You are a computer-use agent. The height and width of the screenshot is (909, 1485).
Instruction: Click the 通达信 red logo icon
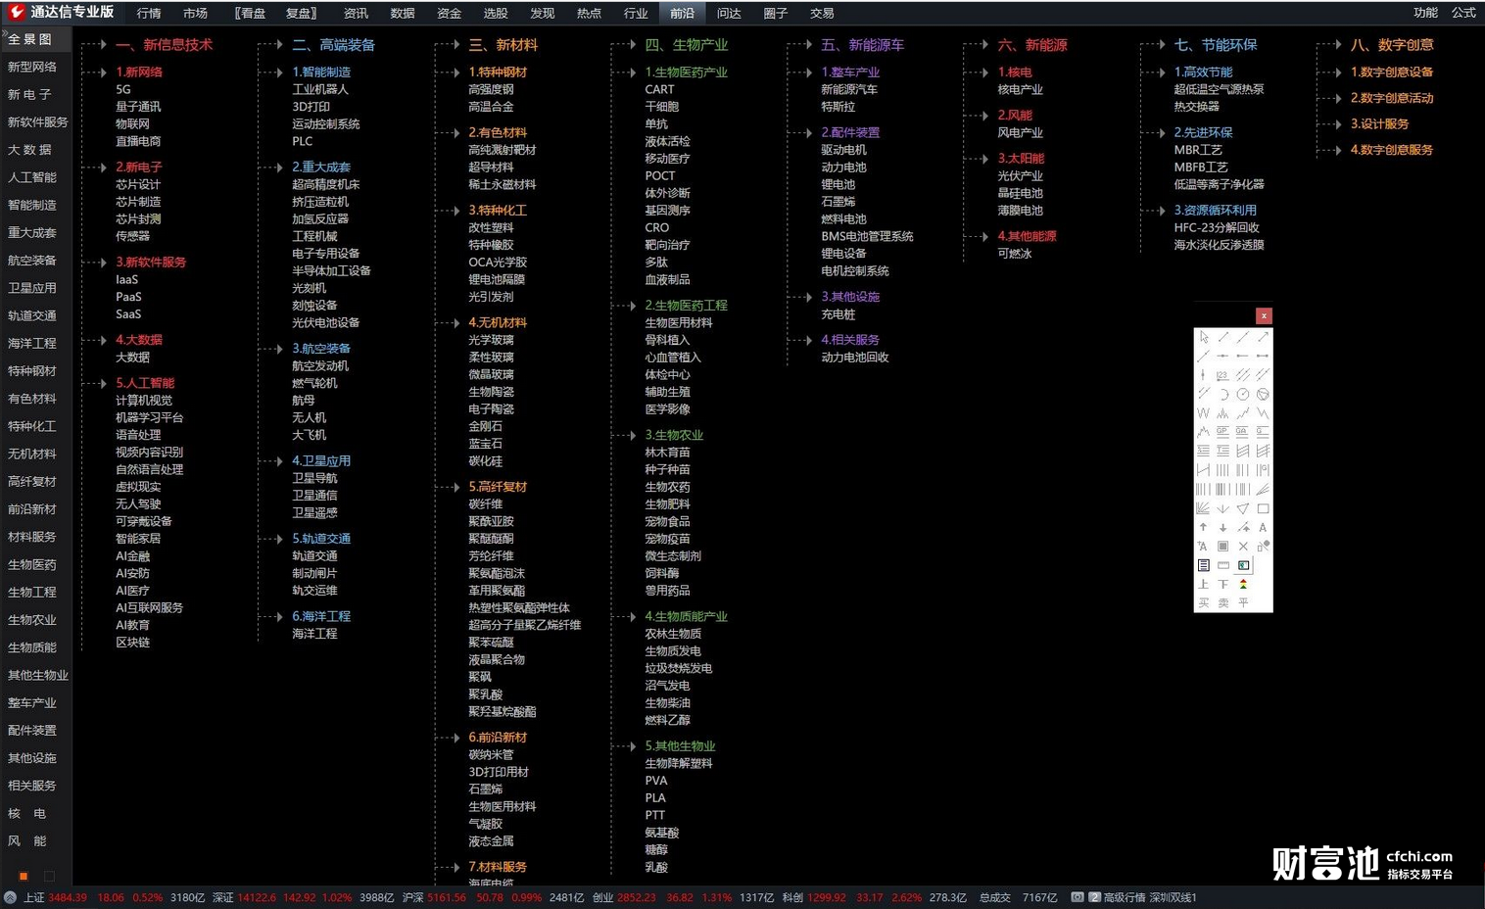click(16, 12)
